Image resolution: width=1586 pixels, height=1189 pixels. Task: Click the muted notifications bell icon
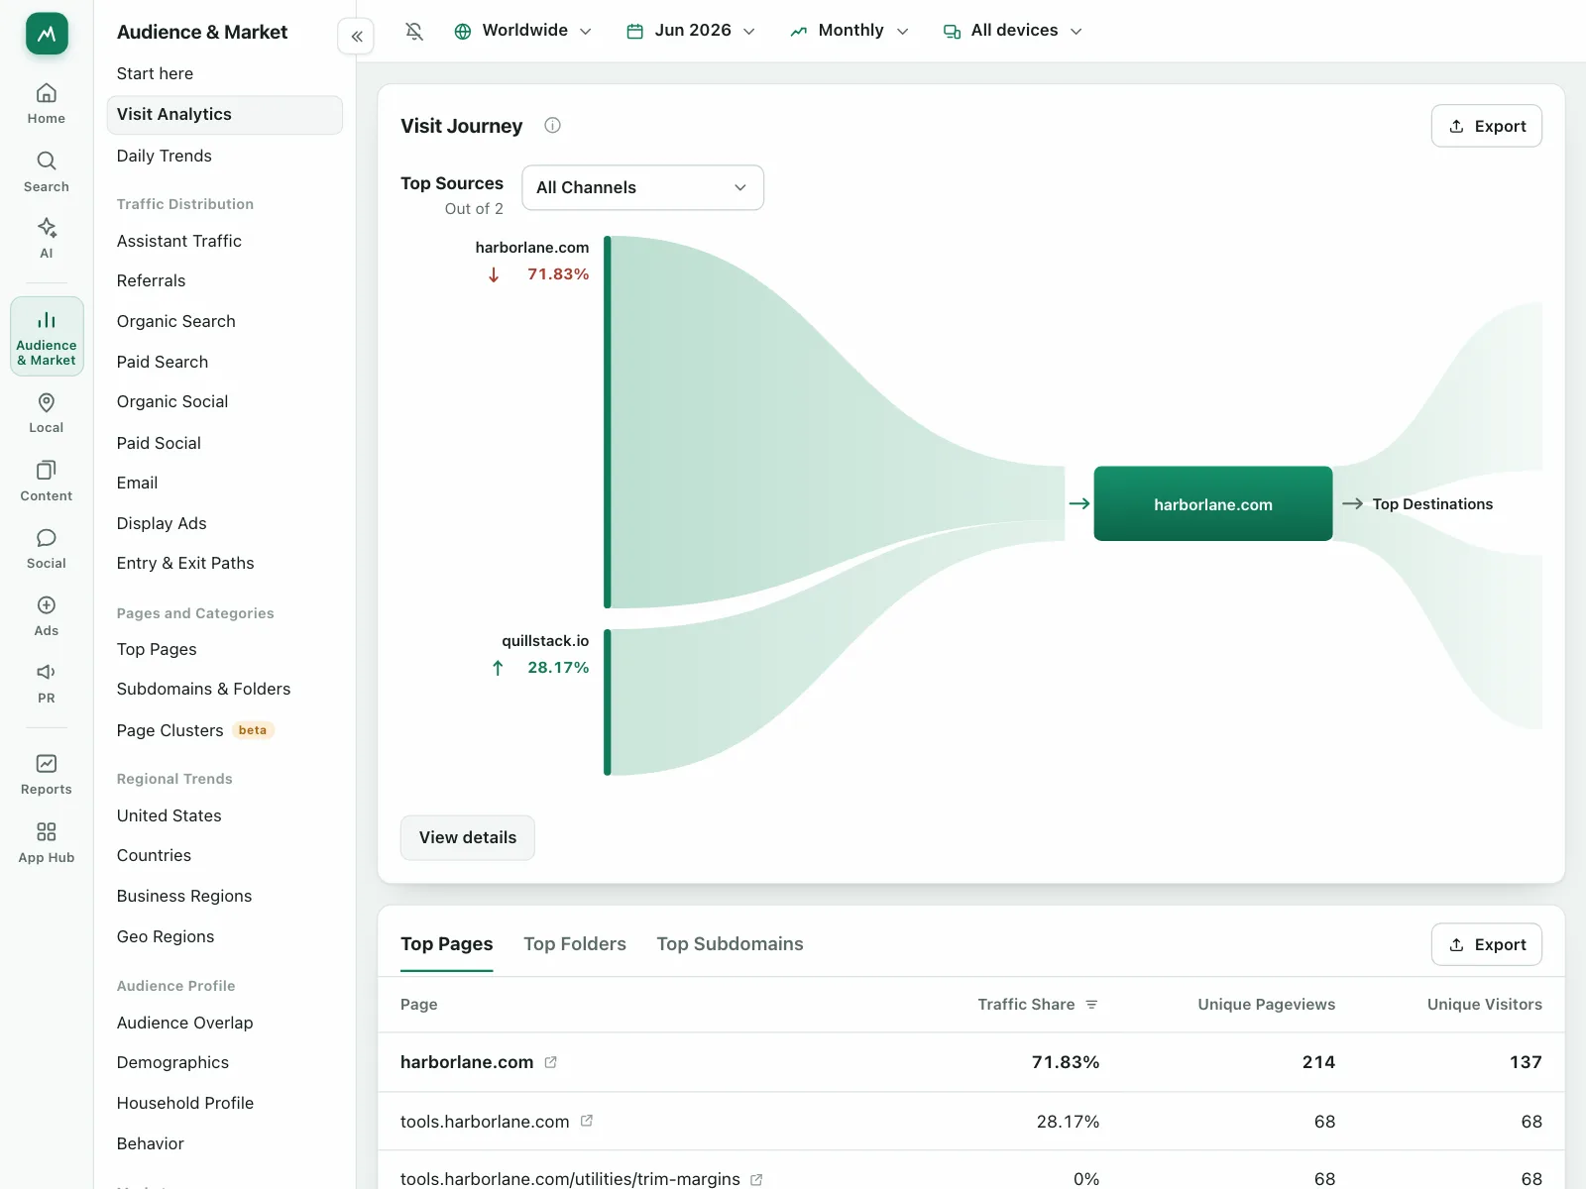pyautogui.click(x=414, y=31)
